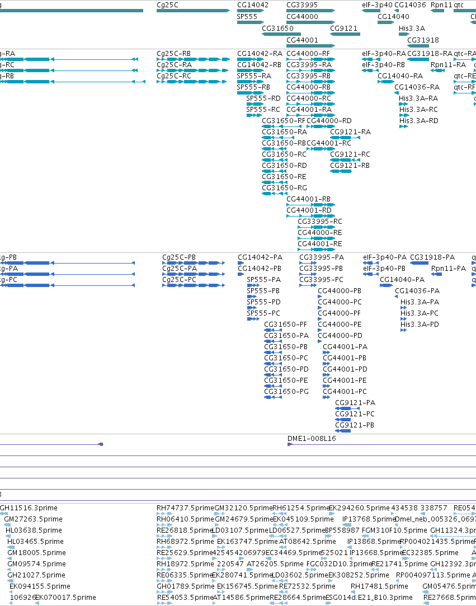Click the CG31650-RE transcript label
Image resolution: width=476 pixels, height=606 pixels.
(x=284, y=177)
